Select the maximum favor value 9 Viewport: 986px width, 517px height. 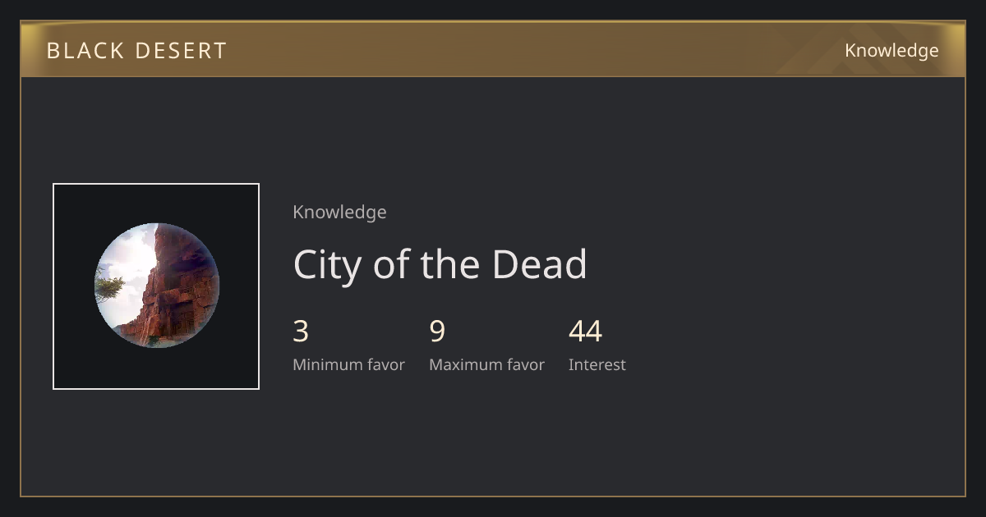(x=437, y=332)
